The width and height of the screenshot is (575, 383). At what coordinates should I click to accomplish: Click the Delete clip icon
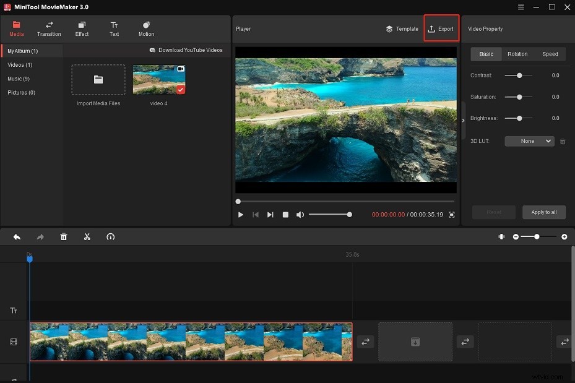[x=64, y=236]
